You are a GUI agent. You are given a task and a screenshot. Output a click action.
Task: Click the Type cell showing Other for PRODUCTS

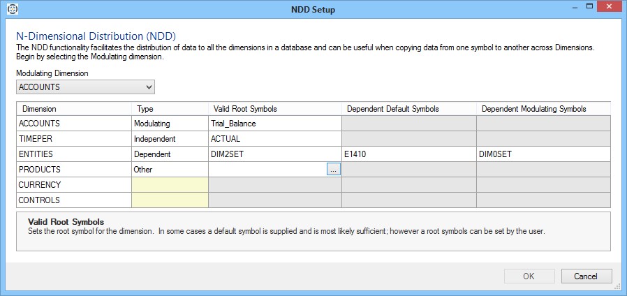coord(170,170)
